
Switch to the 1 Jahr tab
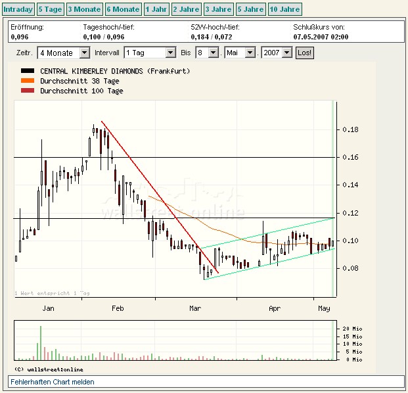(156, 9)
